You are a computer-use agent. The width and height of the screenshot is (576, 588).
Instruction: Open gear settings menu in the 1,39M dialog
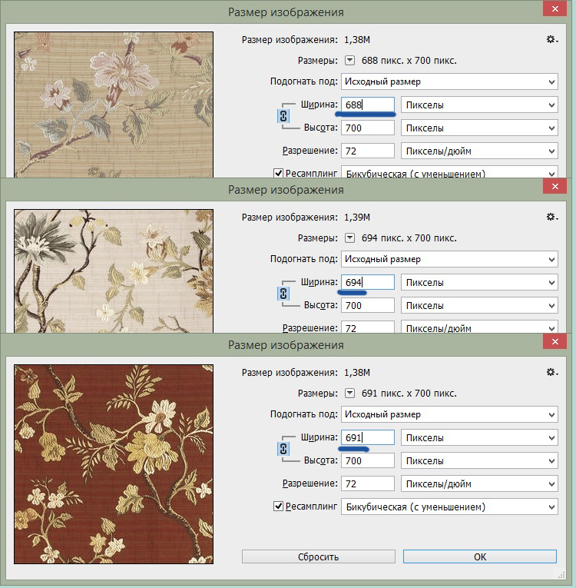551,217
